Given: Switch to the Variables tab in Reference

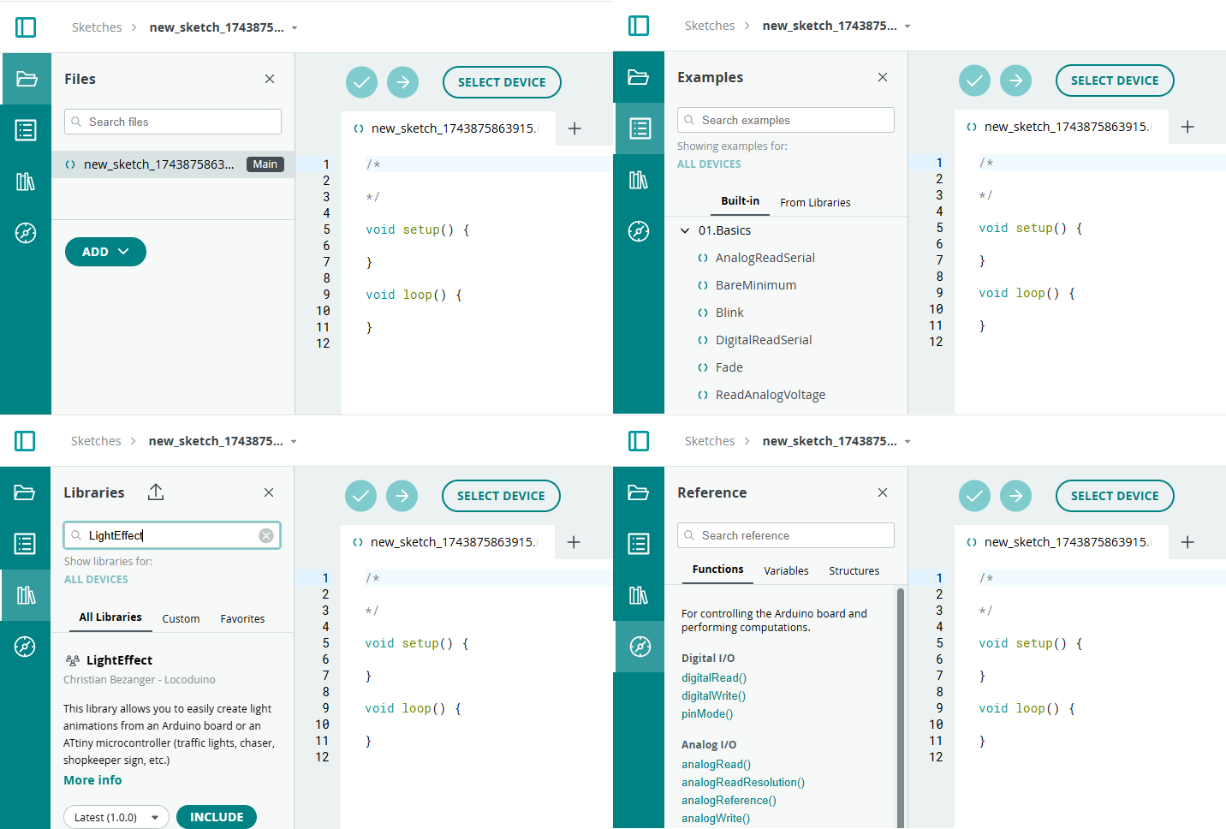Looking at the screenshot, I should (786, 570).
